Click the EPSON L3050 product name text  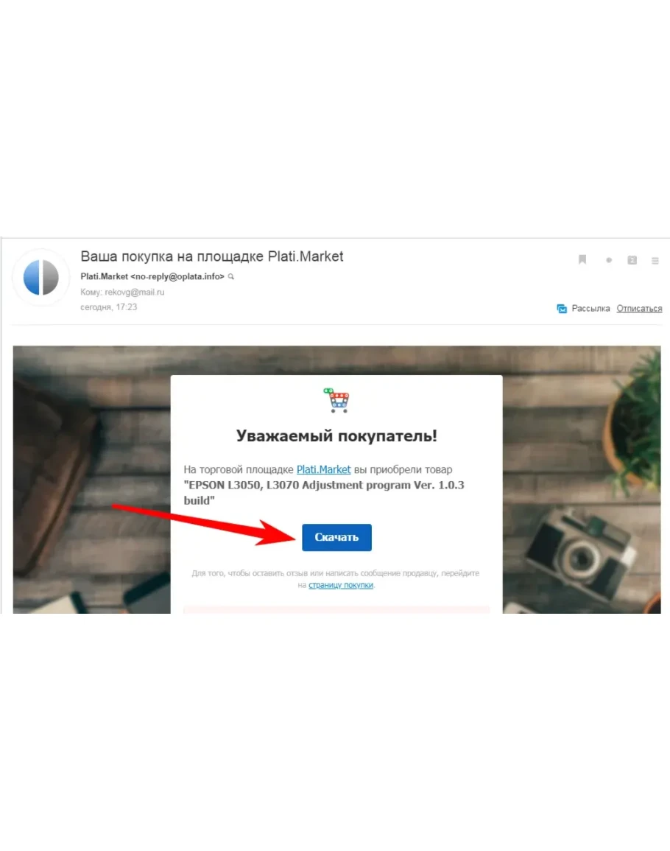324,492
